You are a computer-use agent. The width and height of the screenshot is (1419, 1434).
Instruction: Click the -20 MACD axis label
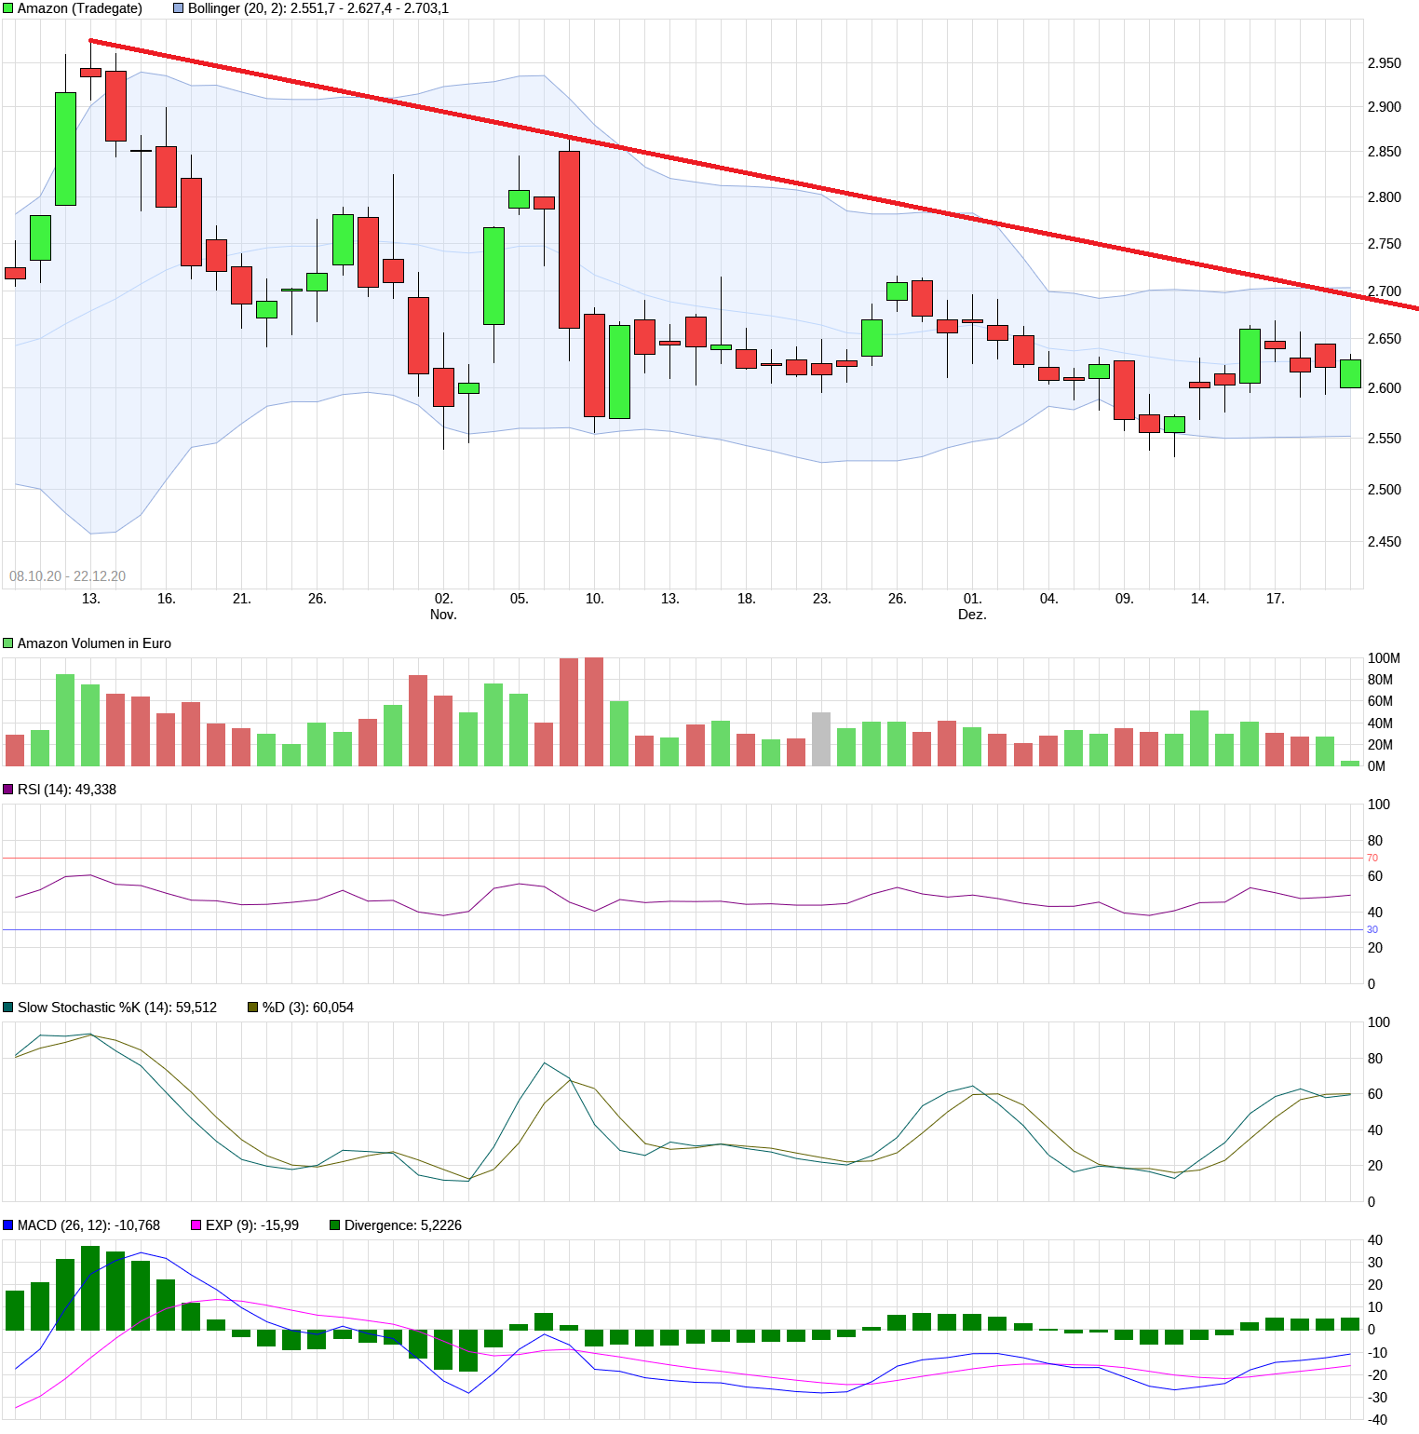click(1376, 1375)
